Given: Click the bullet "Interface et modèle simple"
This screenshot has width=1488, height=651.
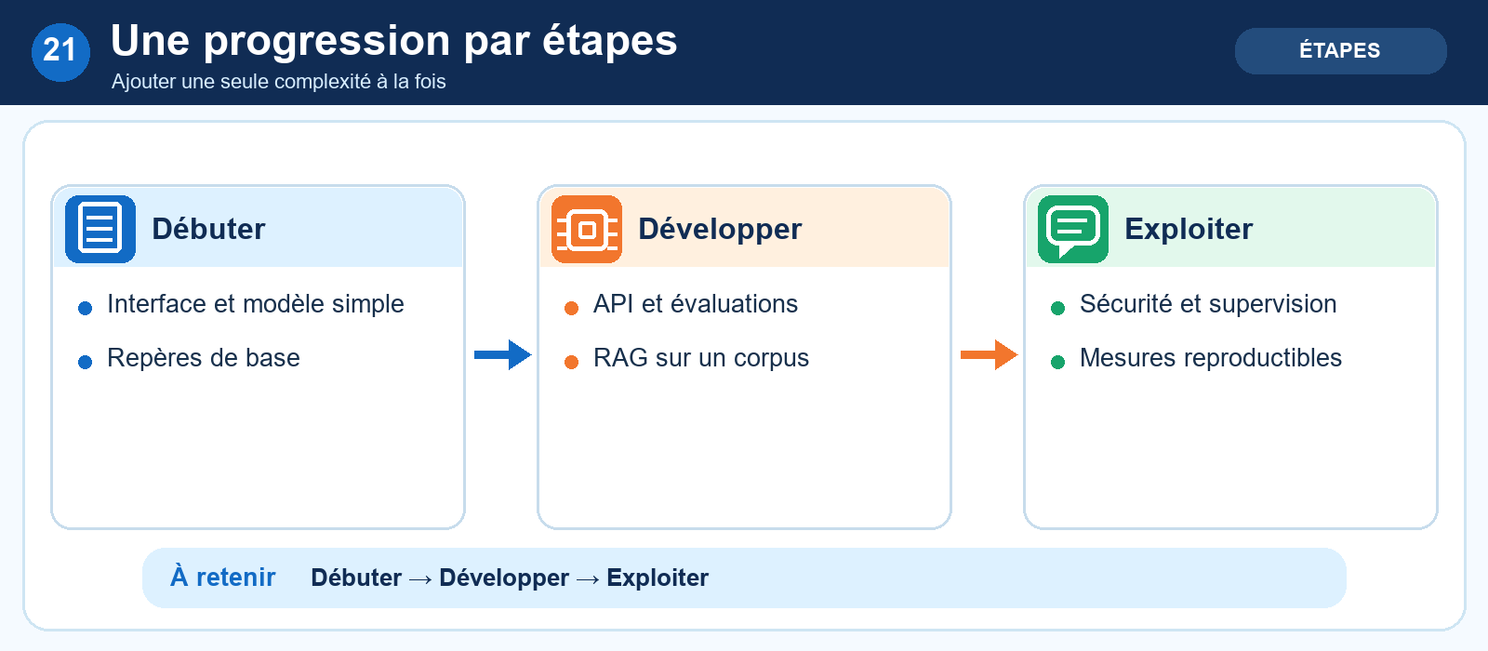Looking at the screenshot, I should (256, 304).
